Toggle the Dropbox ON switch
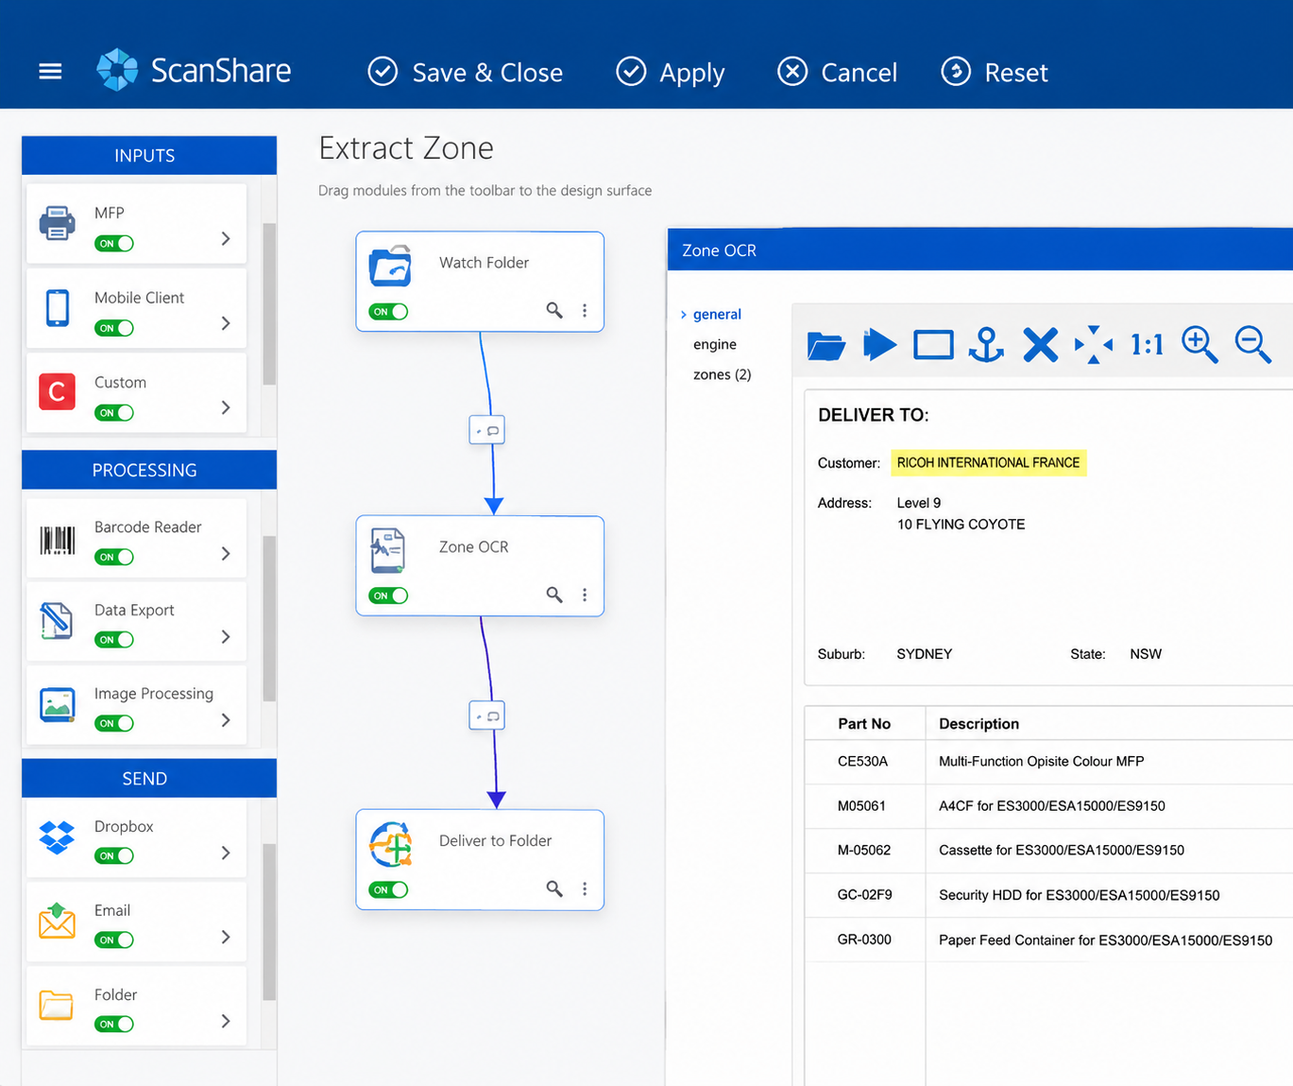Image resolution: width=1293 pixels, height=1086 pixels. [114, 855]
